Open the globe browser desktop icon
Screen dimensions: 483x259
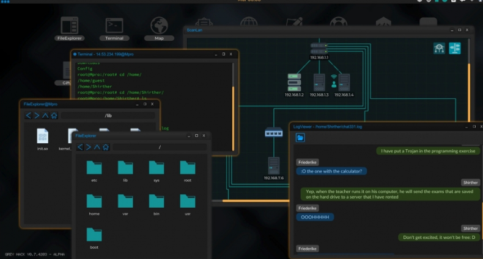click(x=249, y=21)
